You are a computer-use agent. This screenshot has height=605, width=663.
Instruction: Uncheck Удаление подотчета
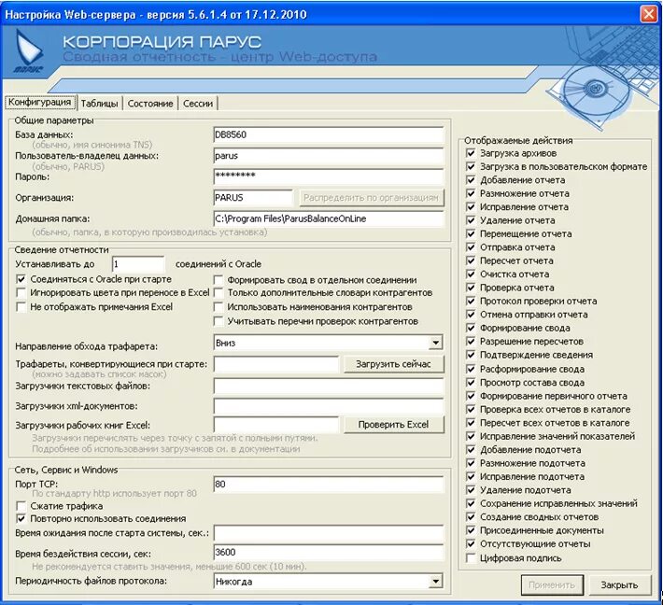click(471, 490)
